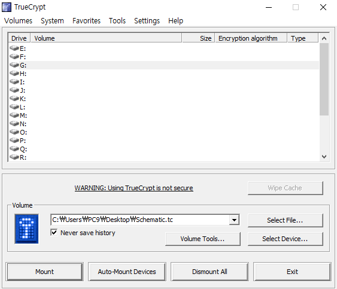Click the Mount button
337x289 pixels.
pos(44,272)
